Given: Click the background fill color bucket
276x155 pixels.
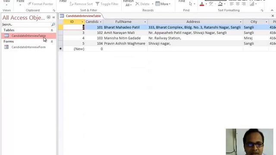Looking at the screenshot, I should click(220, 4).
